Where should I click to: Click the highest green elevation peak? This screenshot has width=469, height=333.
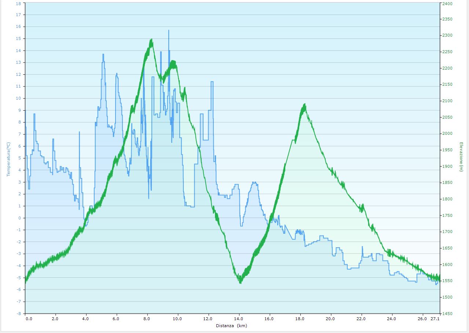151,40
